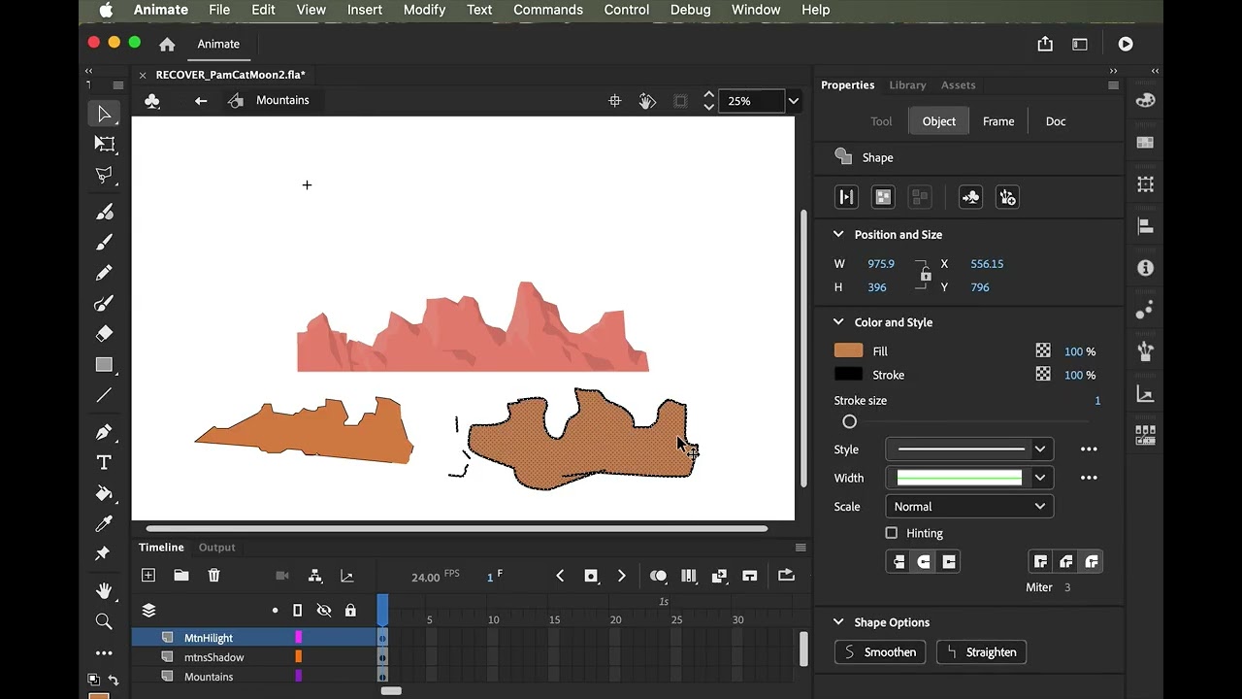Image resolution: width=1242 pixels, height=699 pixels.
Task: Click the Straighten button
Action: (x=981, y=652)
